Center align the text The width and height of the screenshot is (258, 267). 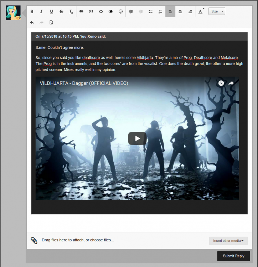coord(180,11)
